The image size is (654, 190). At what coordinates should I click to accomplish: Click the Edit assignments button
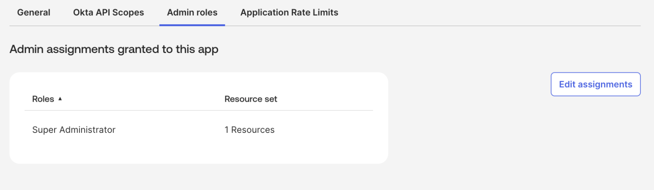pyautogui.click(x=595, y=84)
